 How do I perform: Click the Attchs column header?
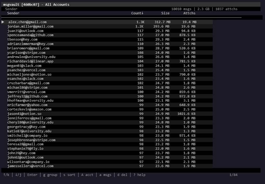tap(189, 13)
